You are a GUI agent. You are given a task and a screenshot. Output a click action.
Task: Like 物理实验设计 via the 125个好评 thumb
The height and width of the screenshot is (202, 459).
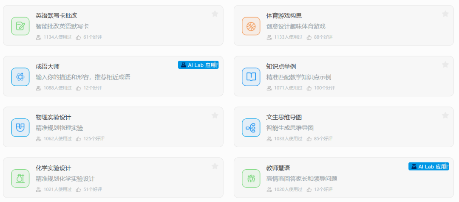[x=78, y=139]
